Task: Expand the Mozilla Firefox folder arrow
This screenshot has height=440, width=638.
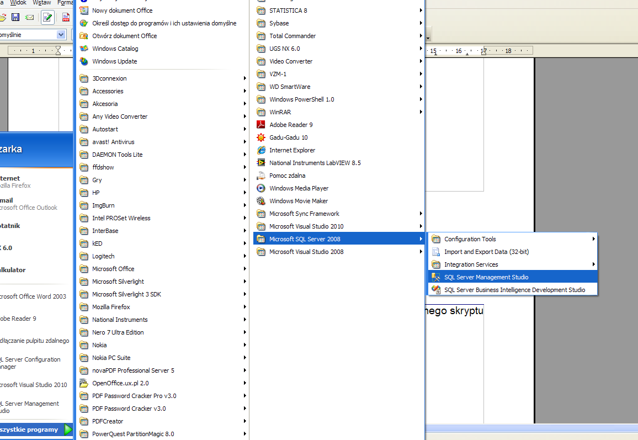Action: pyautogui.click(x=244, y=307)
